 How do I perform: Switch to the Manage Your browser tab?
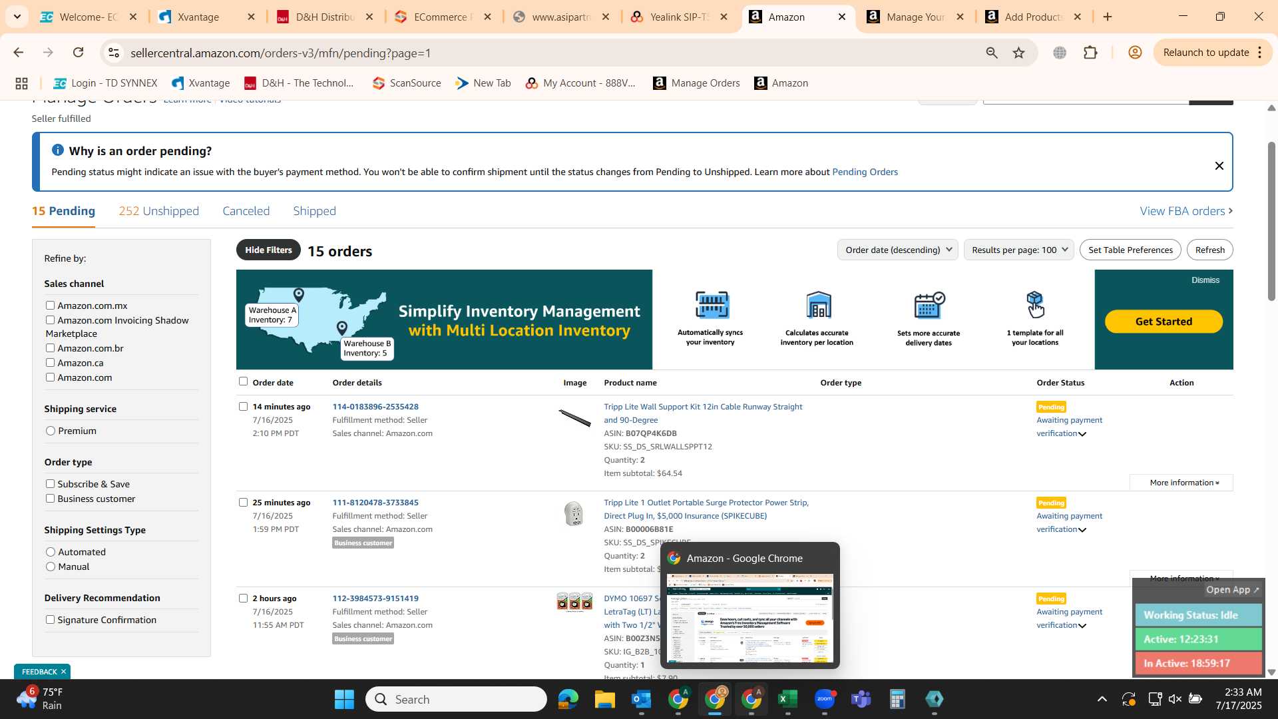click(x=915, y=17)
